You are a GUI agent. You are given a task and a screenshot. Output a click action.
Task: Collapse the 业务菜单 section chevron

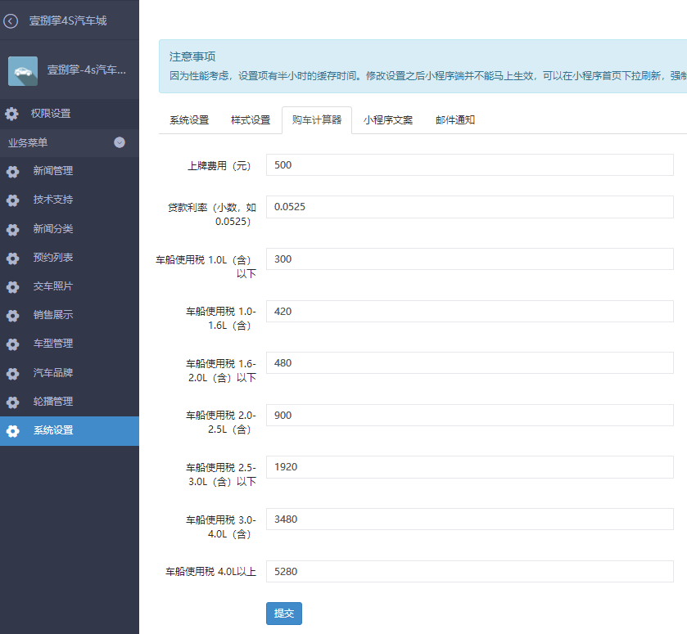pyautogui.click(x=120, y=142)
